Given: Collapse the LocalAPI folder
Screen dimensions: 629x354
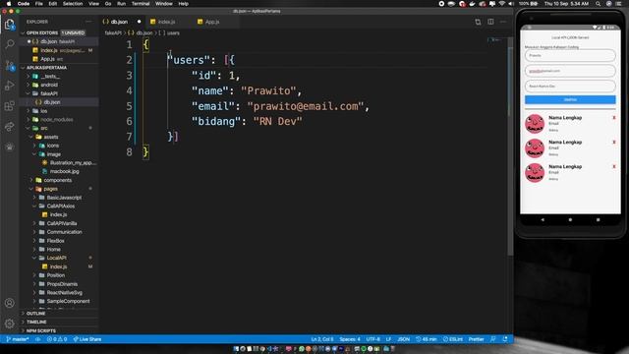Looking at the screenshot, I should pos(56,258).
